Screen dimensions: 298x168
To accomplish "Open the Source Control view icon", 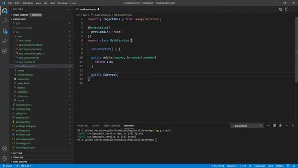I will [5, 31].
